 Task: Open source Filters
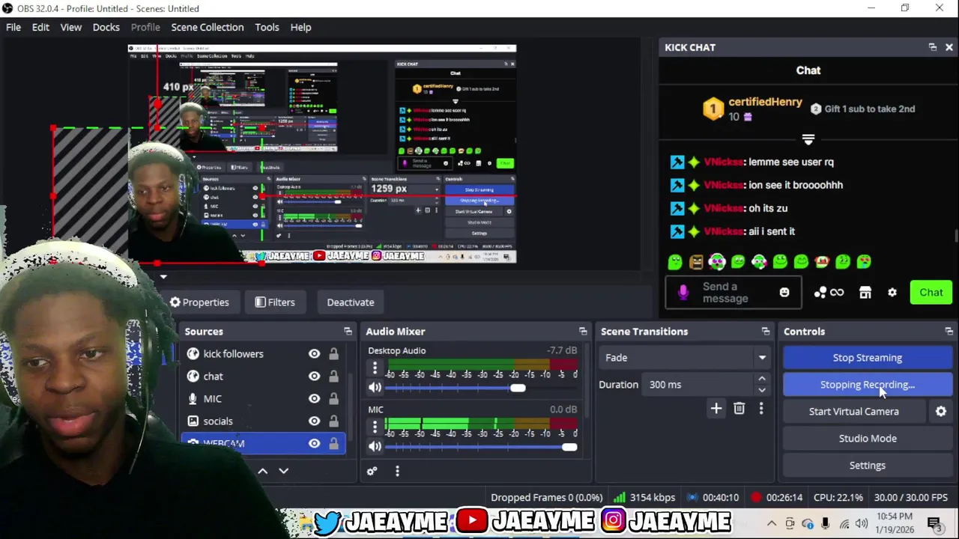[x=275, y=302]
